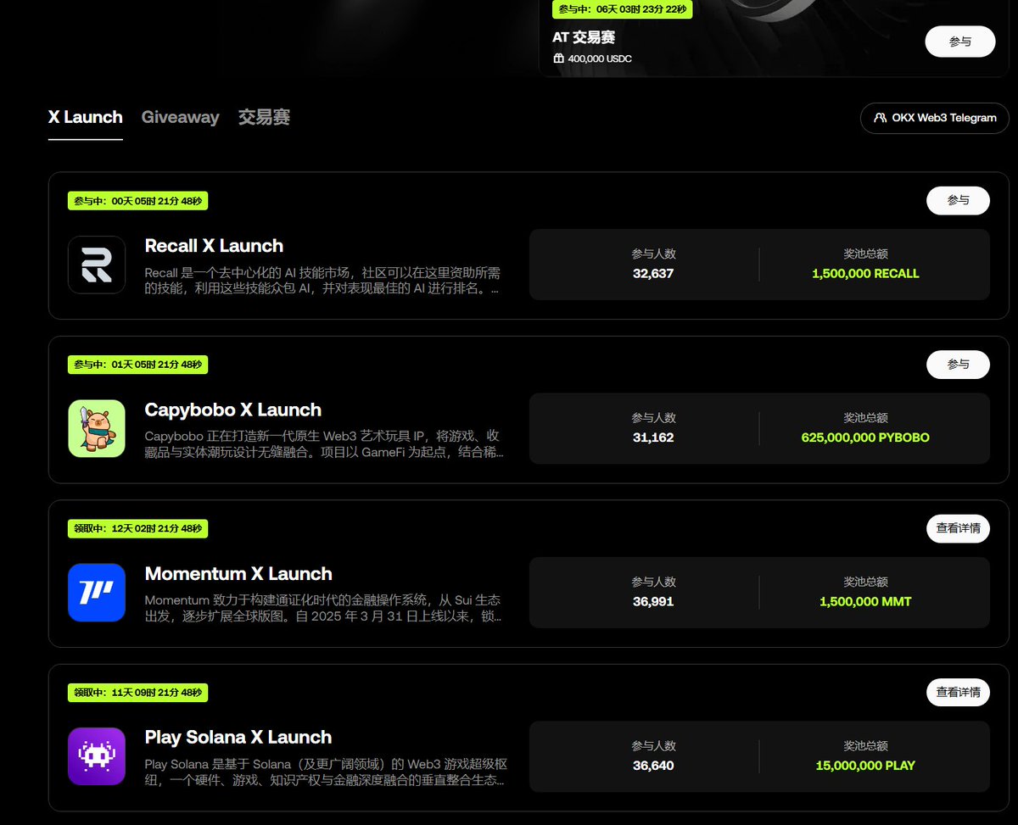The height and width of the screenshot is (825, 1018).
Task: Click the Capybobo project description text
Action: [326, 444]
